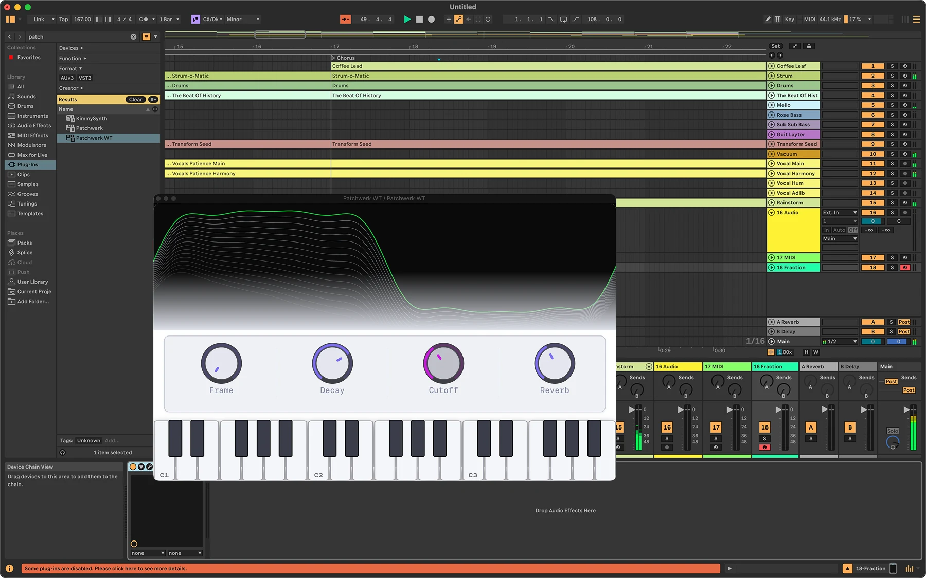Toggle the metronome icon
This screenshot has height=578, width=926.
pos(144,20)
